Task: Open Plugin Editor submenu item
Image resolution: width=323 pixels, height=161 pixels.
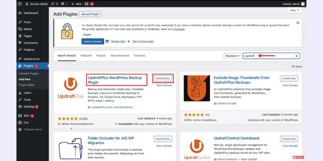Action: tap(26, 85)
